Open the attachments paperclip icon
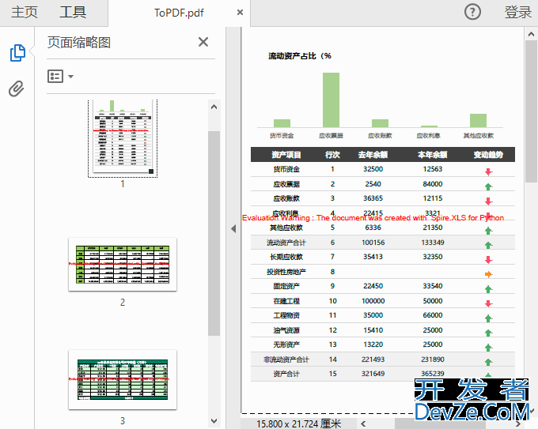 coord(17,88)
